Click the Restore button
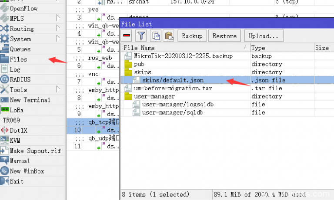 pyautogui.click(x=224, y=36)
